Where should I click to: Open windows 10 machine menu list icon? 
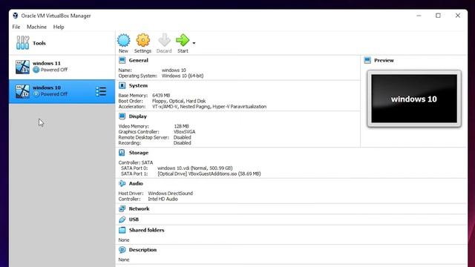[101, 91]
